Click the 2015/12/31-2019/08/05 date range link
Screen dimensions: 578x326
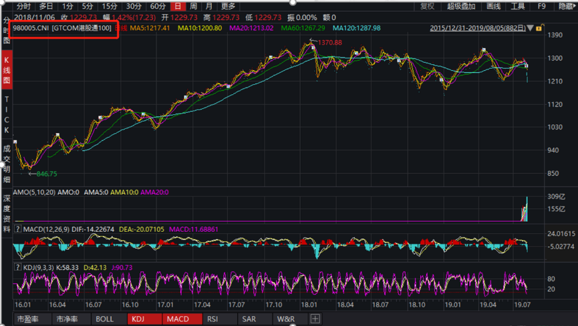(478, 28)
